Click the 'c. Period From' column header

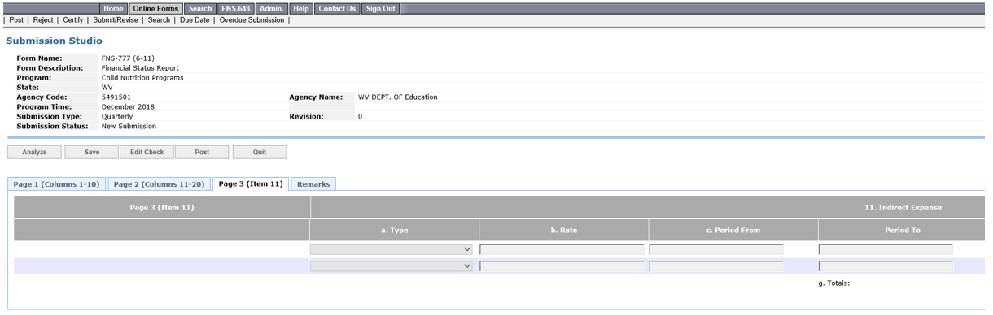[x=733, y=230]
